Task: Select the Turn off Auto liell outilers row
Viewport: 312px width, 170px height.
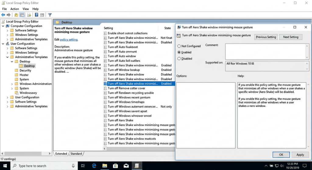Action: (x=124, y=61)
